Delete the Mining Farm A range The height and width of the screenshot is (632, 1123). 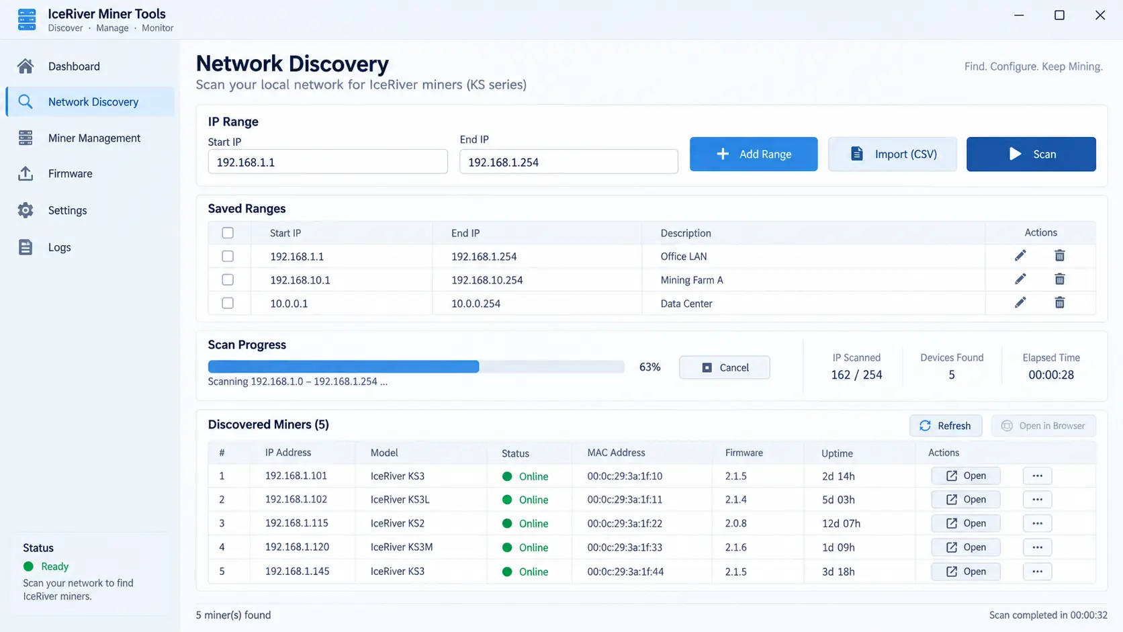click(x=1059, y=279)
